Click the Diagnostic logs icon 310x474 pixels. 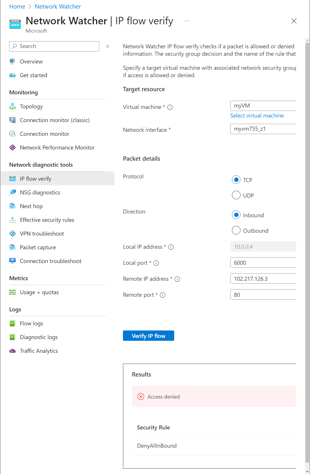(x=12, y=337)
